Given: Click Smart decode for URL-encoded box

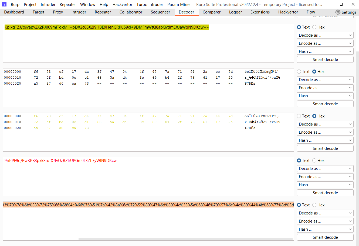Looking at the screenshot, I should (x=325, y=237).
